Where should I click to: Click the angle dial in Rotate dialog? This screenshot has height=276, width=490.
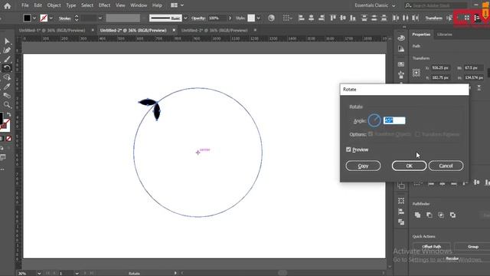point(374,120)
